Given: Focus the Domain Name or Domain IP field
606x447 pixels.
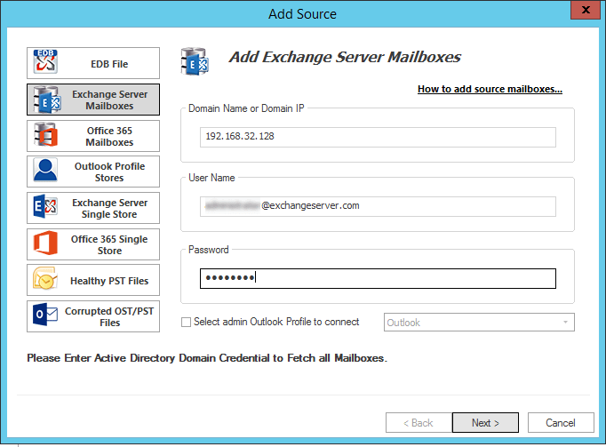Looking at the screenshot, I should pyautogui.click(x=378, y=137).
